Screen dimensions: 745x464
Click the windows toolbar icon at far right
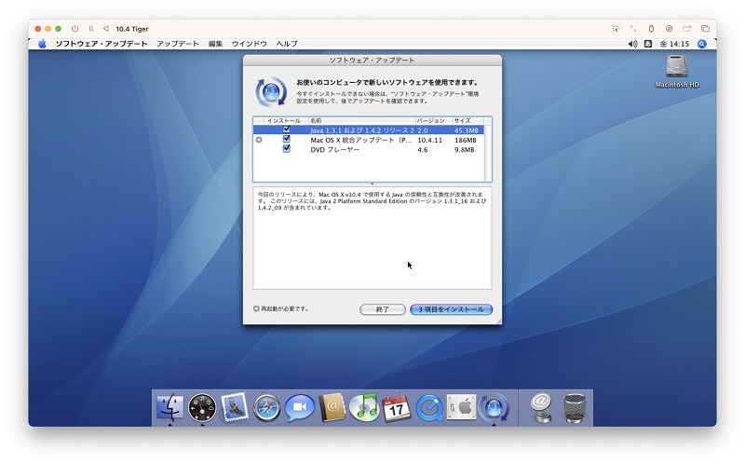[705, 29]
